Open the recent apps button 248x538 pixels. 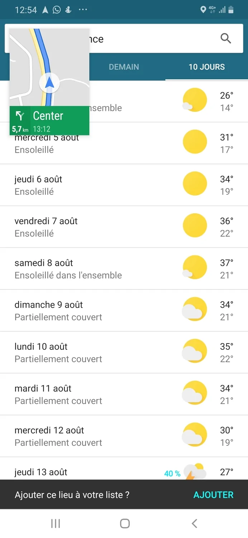click(56, 524)
